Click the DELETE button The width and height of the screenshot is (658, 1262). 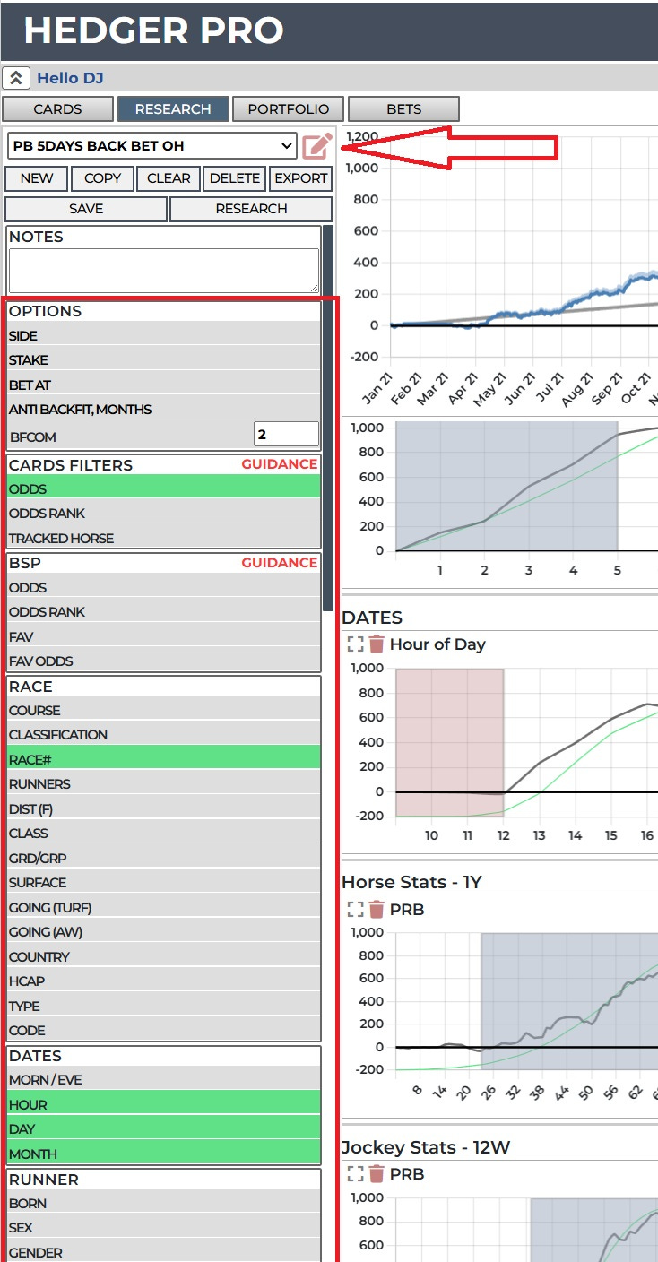pyautogui.click(x=235, y=178)
